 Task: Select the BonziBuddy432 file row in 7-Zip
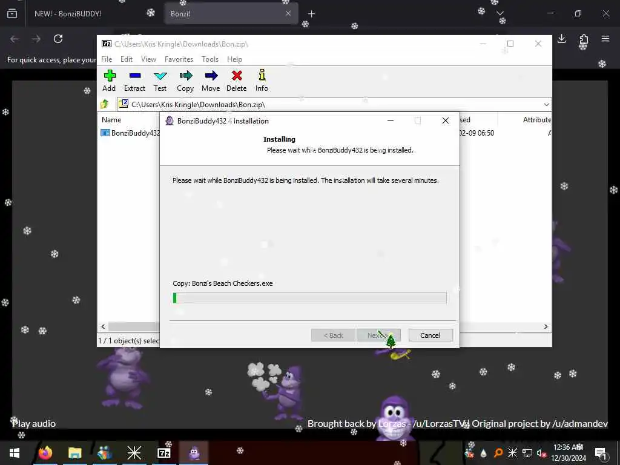click(131, 133)
